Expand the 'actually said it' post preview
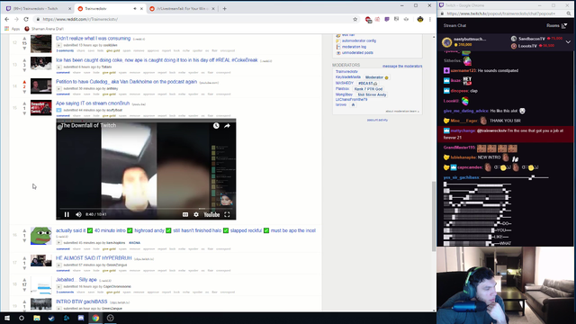The width and height of the screenshot is (576, 324). point(58,243)
